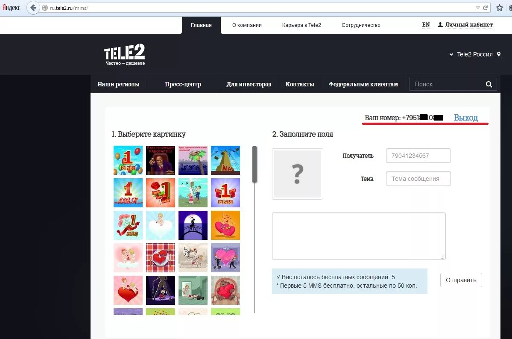
Task: Switch to the О компании tab
Action: point(246,25)
